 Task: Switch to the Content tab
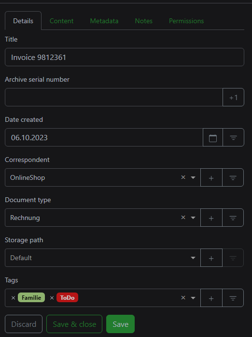tap(61, 21)
